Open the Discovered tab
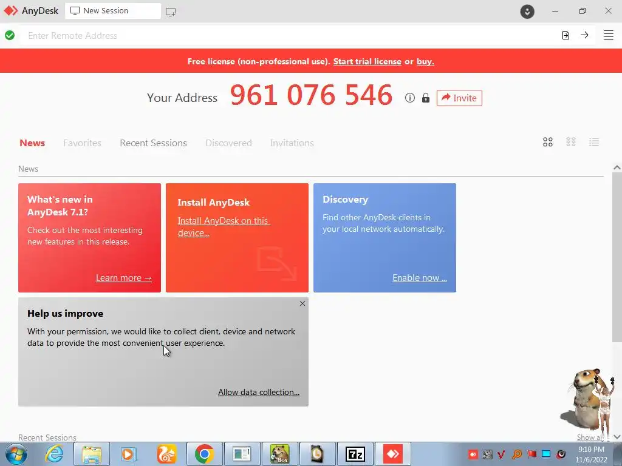The image size is (622, 466). (x=228, y=143)
